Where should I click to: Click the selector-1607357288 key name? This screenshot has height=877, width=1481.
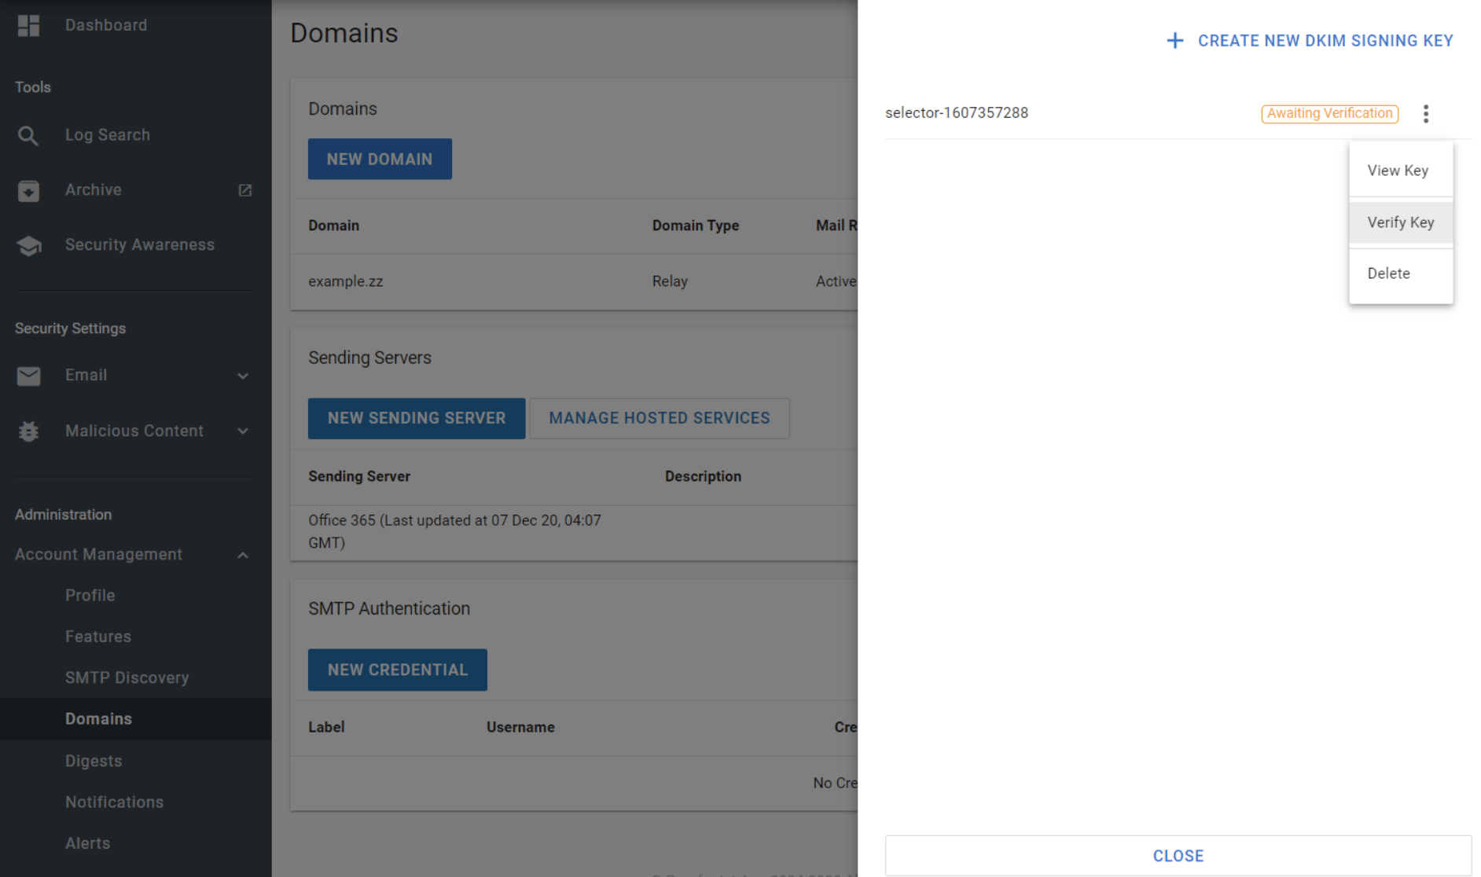(x=957, y=113)
